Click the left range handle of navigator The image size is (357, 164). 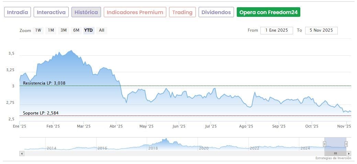(324, 144)
